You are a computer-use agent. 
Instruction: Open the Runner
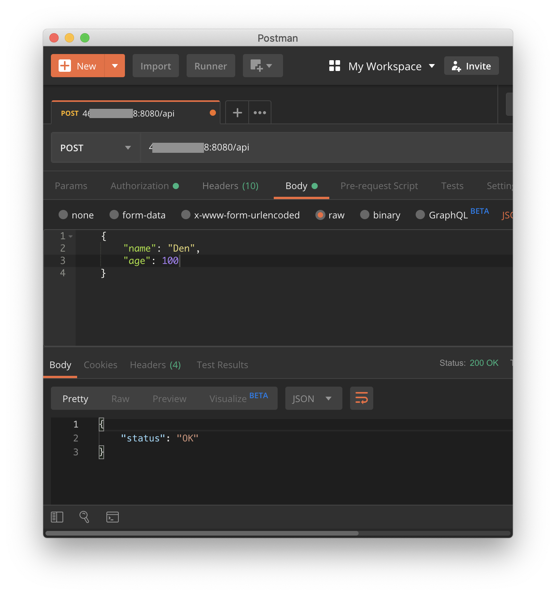click(211, 66)
